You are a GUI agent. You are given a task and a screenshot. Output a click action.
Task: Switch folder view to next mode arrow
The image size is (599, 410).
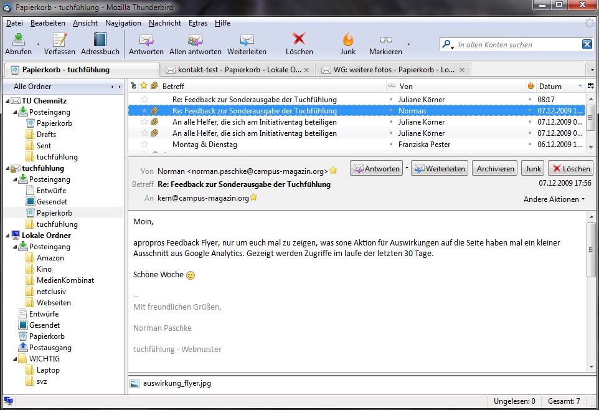point(119,87)
